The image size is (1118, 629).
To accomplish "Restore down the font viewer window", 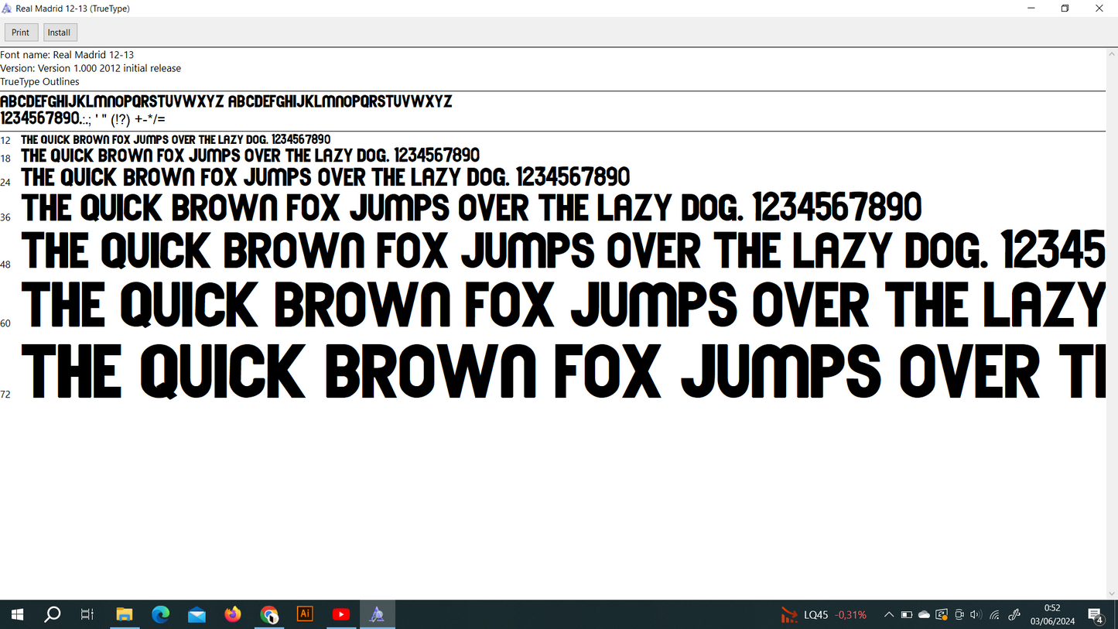I will [1065, 9].
